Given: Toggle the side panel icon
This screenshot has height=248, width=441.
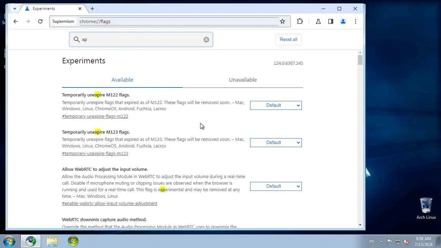Looking at the screenshot, I should [x=331, y=21].
